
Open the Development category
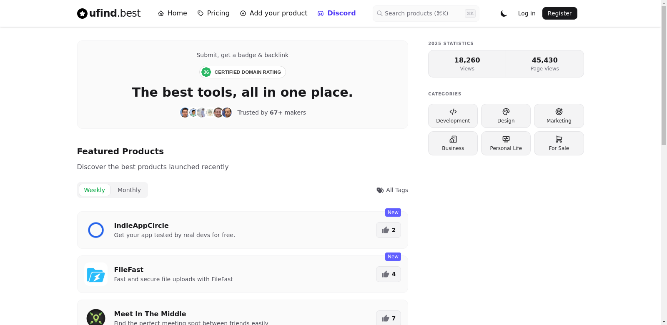click(x=453, y=116)
